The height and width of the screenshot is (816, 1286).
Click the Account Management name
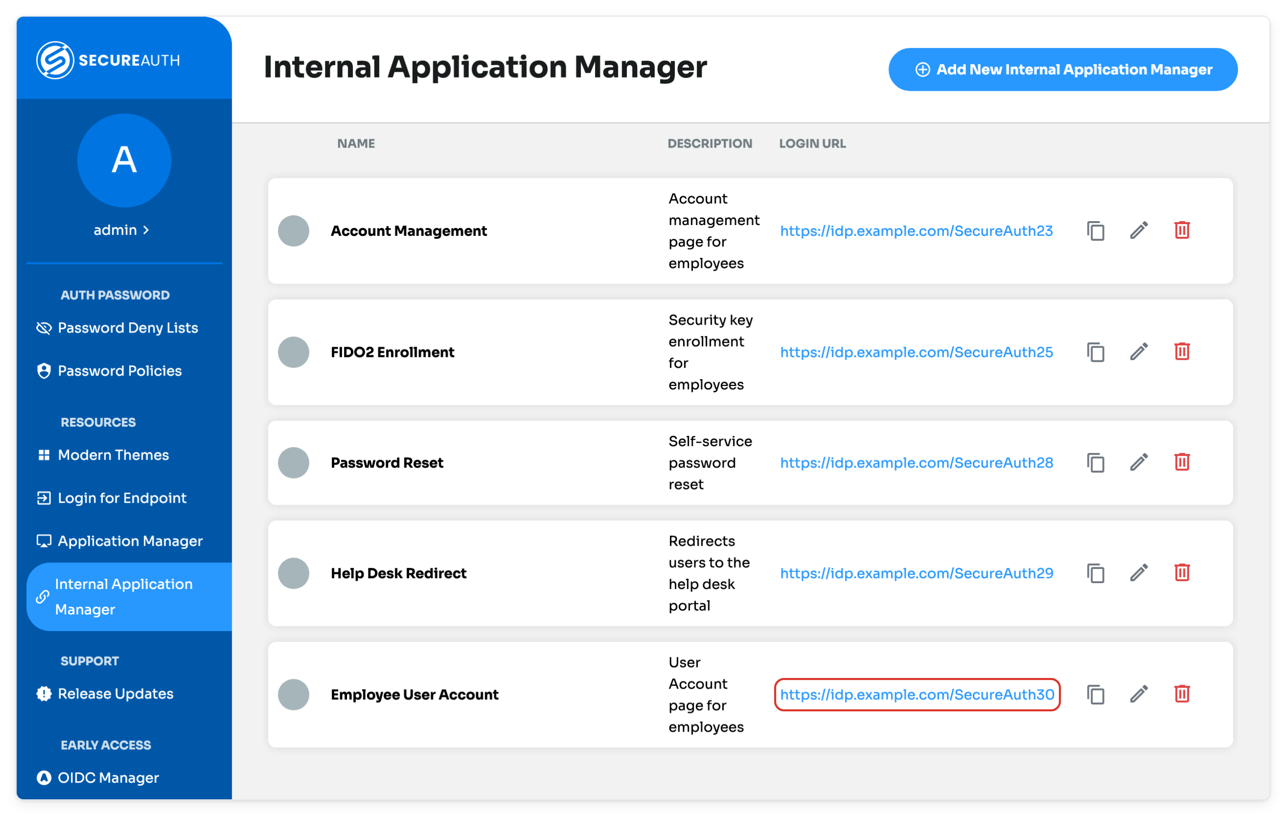409,231
